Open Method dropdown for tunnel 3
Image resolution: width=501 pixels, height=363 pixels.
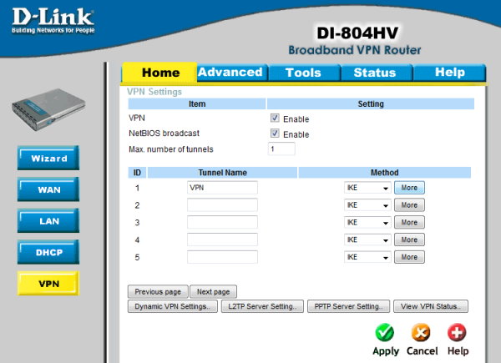click(367, 222)
